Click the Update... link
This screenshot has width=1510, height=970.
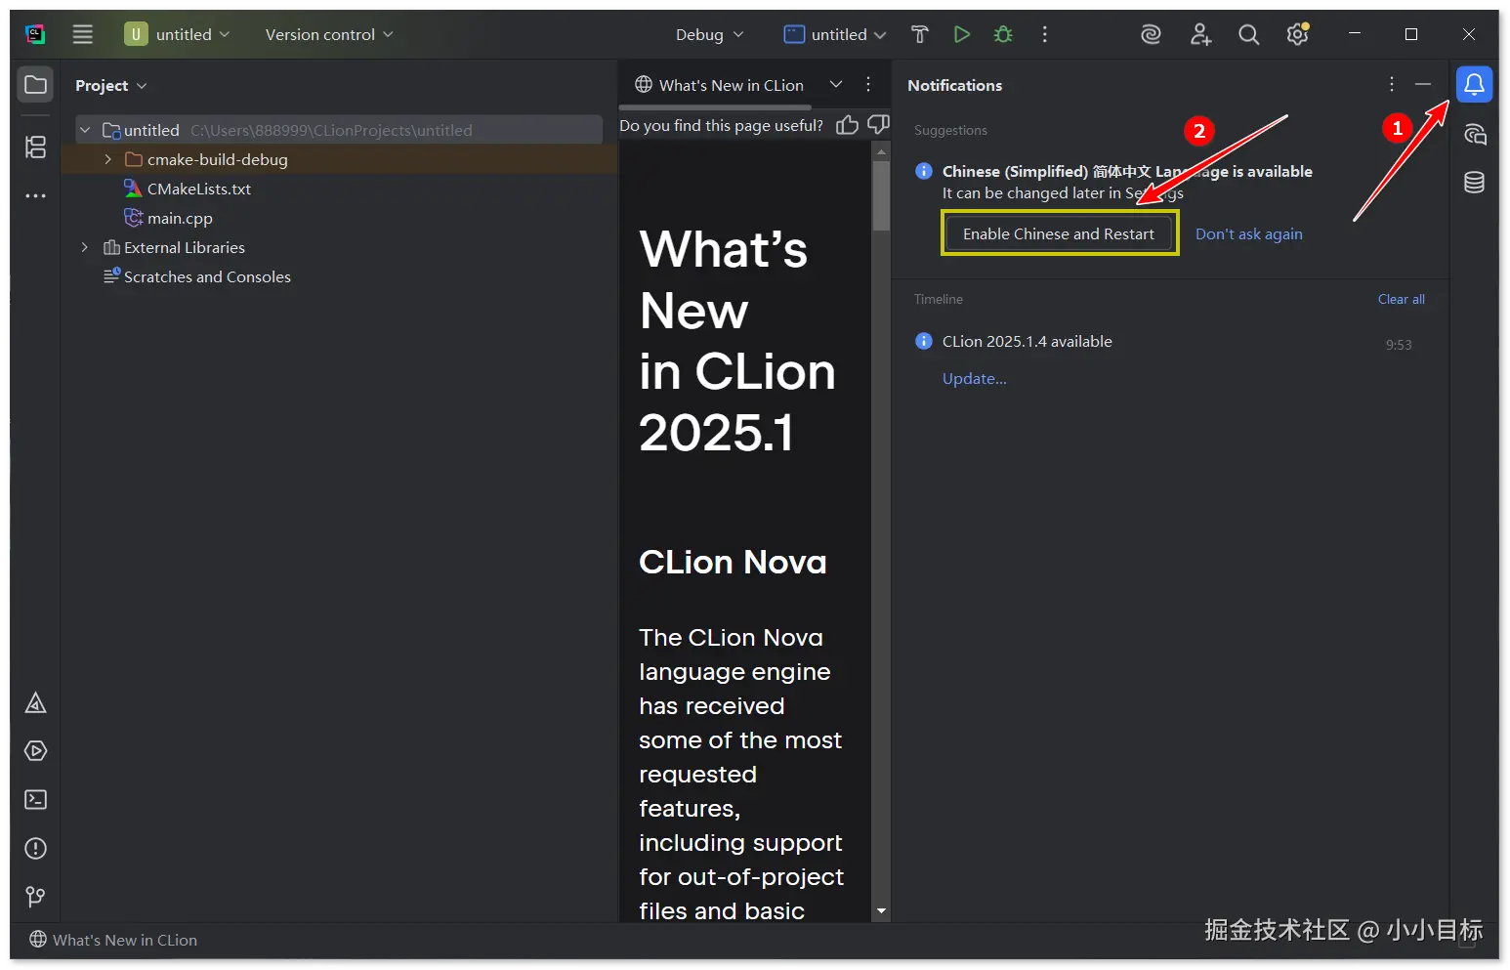[974, 379]
